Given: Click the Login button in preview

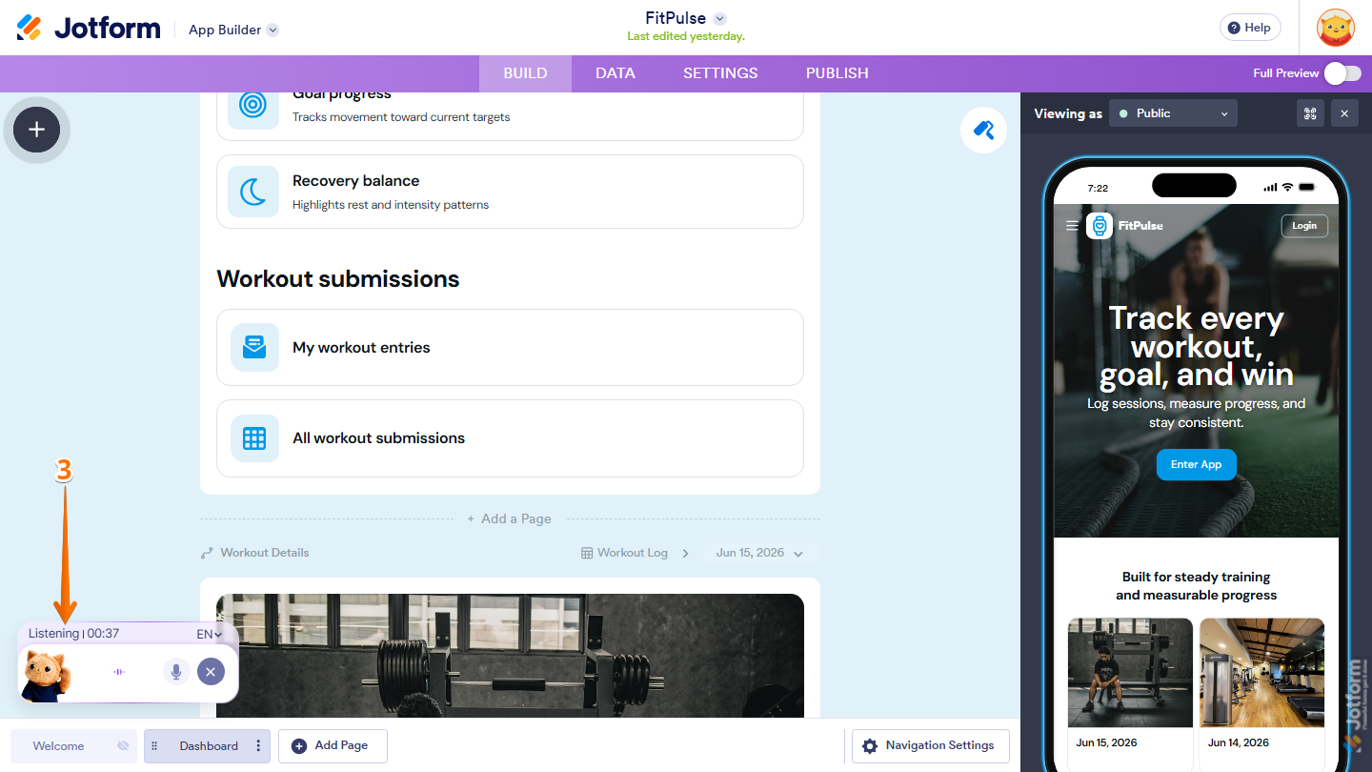Looking at the screenshot, I should coord(1304,226).
